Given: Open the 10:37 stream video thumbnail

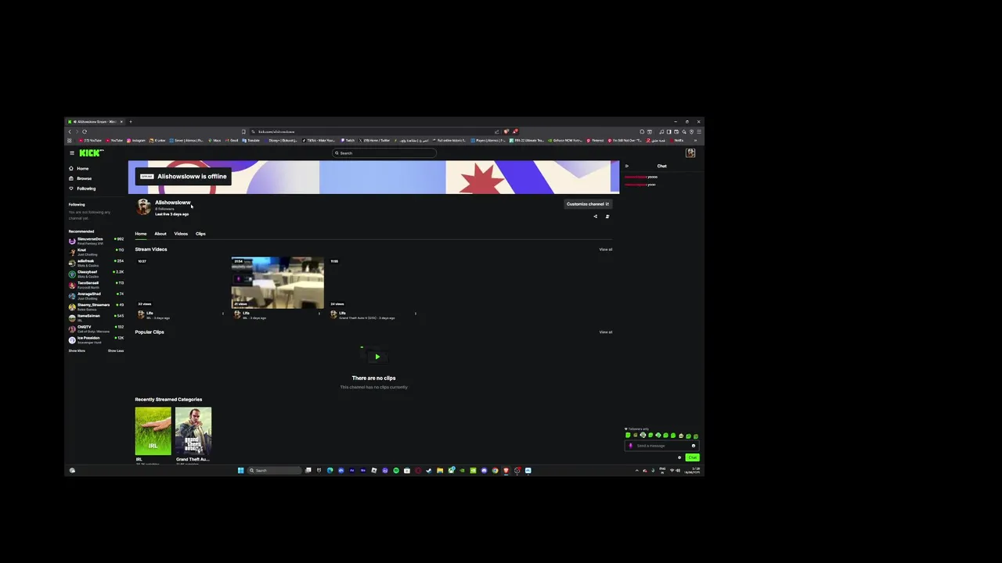Looking at the screenshot, I should [x=181, y=282].
